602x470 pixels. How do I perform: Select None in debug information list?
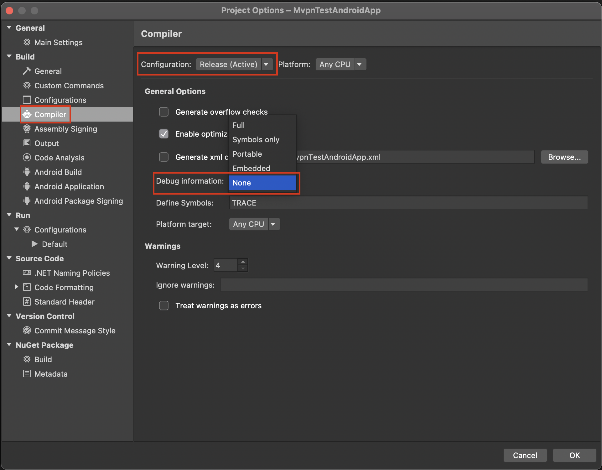(x=262, y=183)
